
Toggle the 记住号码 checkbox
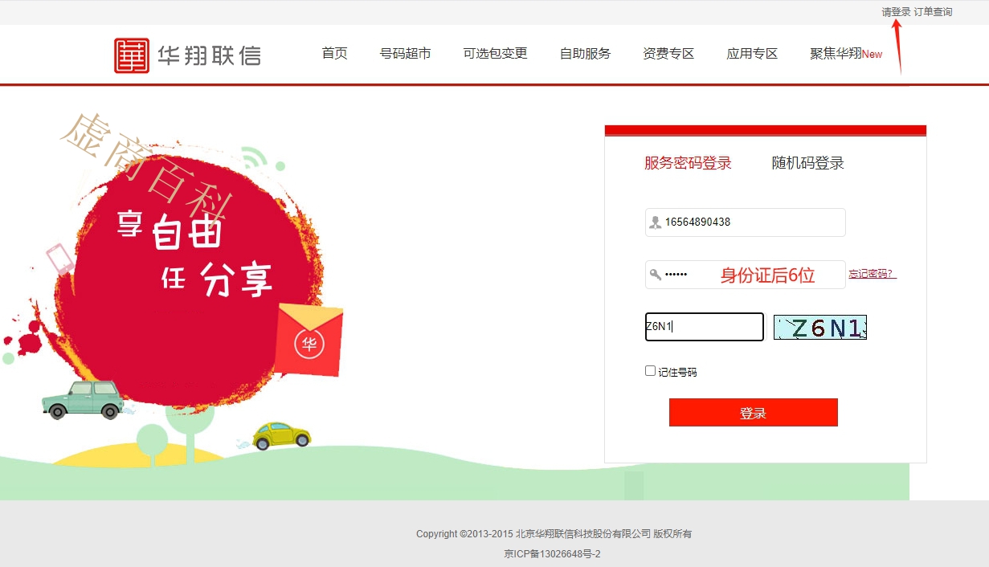coord(651,371)
